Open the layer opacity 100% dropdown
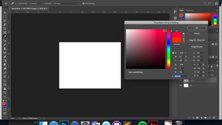This screenshot has width=222, height=125. tap(216, 71)
